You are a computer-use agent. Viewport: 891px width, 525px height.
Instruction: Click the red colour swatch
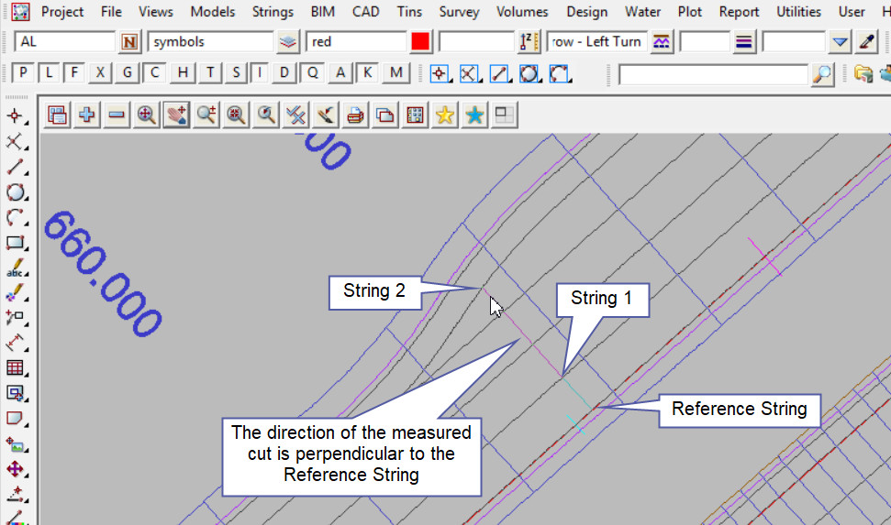point(420,42)
